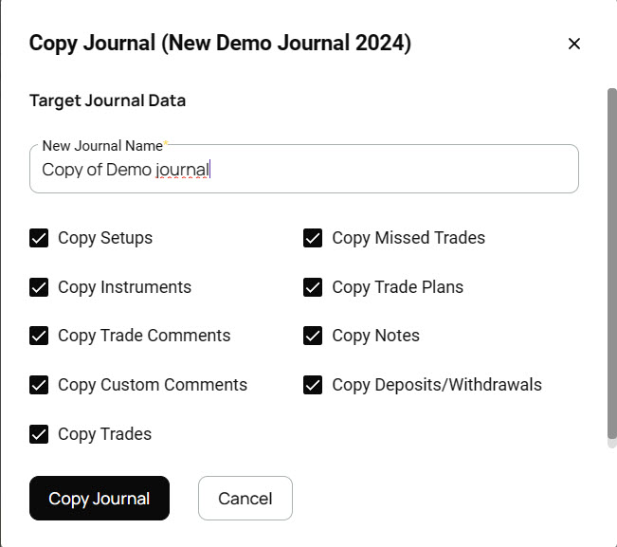The height and width of the screenshot is (547, 617).
Task: Cancel the journal copy
Action: [245, 499]
